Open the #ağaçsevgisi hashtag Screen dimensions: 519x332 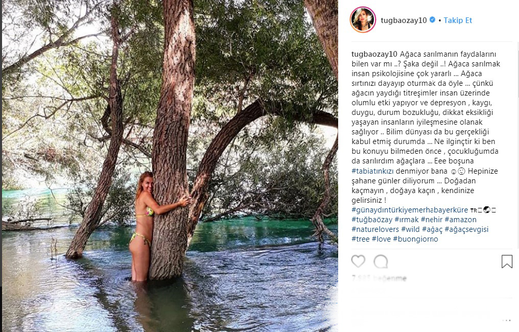click(466, 229)
